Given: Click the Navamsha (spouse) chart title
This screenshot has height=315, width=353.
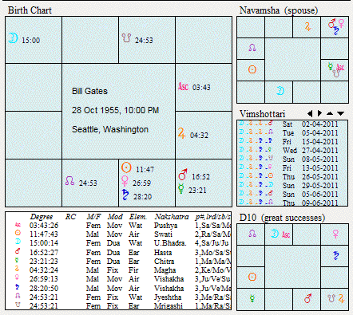Looking at the screenshot, I should coord(279,10).
